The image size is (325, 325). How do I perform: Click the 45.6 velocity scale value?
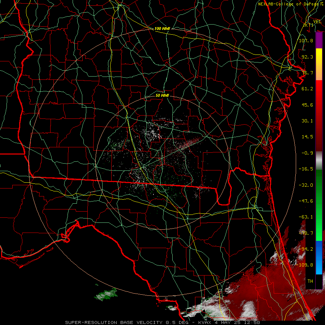click(307, 105)
